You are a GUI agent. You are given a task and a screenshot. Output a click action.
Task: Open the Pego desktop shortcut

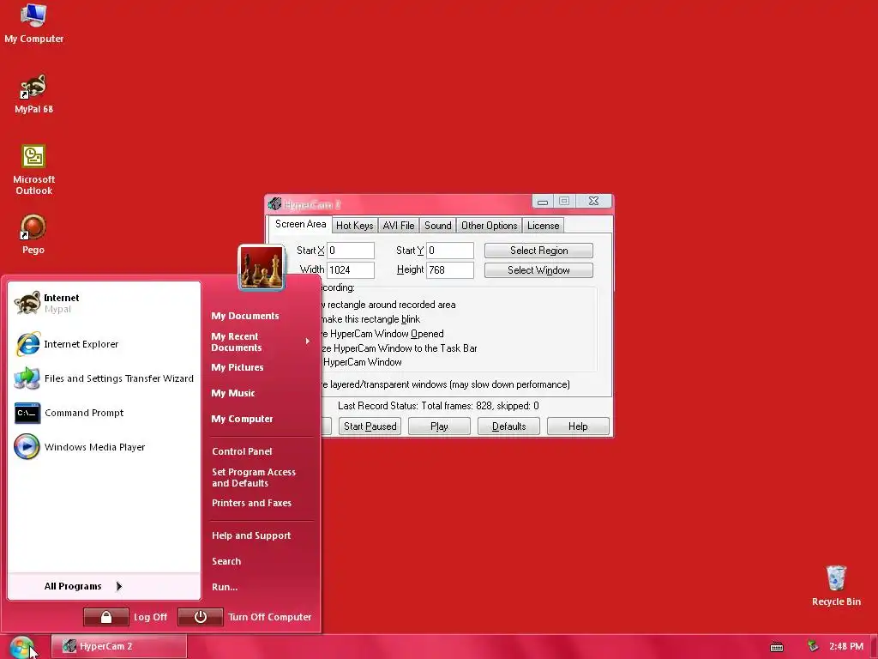tap(33, 234)
